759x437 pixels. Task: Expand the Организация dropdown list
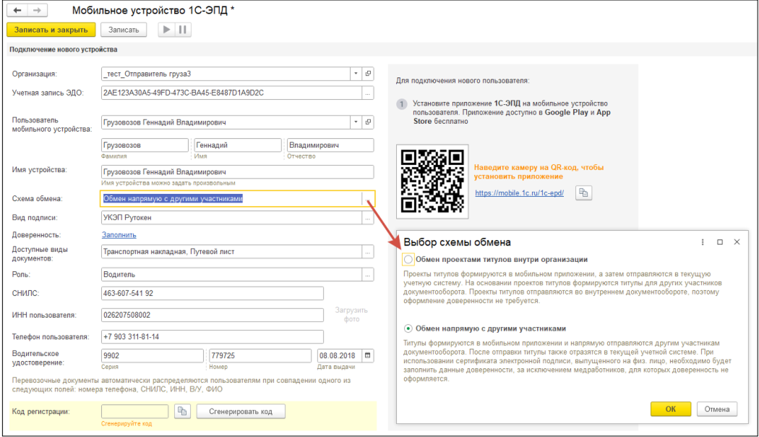point(355,74)
